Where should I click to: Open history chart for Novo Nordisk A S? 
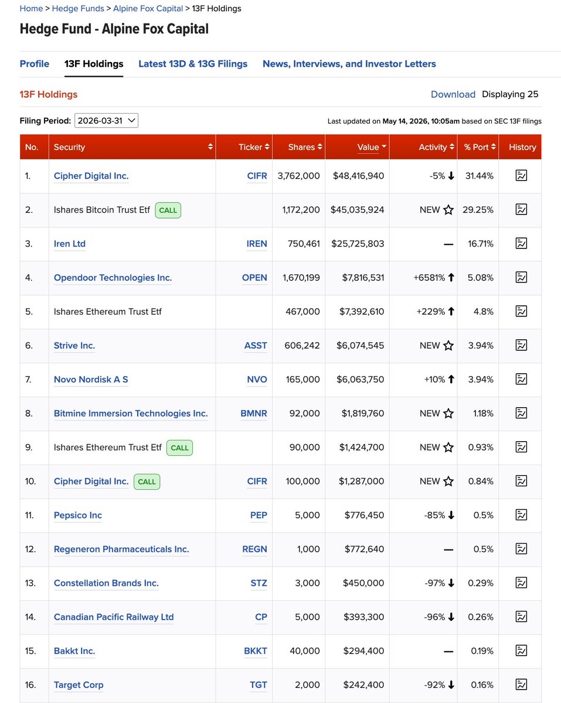(x=521, y=379)
